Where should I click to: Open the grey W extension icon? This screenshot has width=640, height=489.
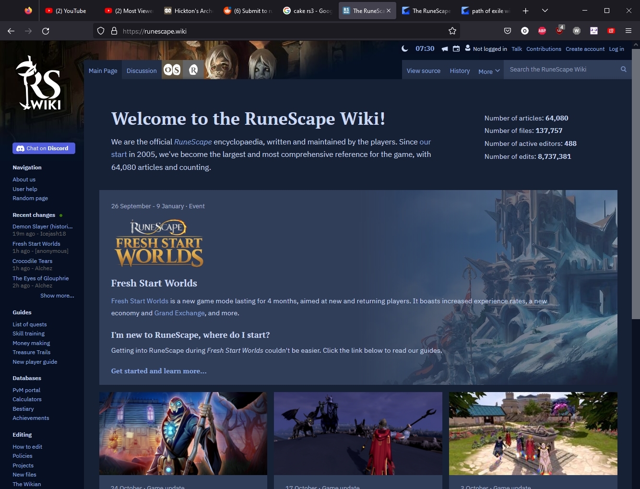577,31
